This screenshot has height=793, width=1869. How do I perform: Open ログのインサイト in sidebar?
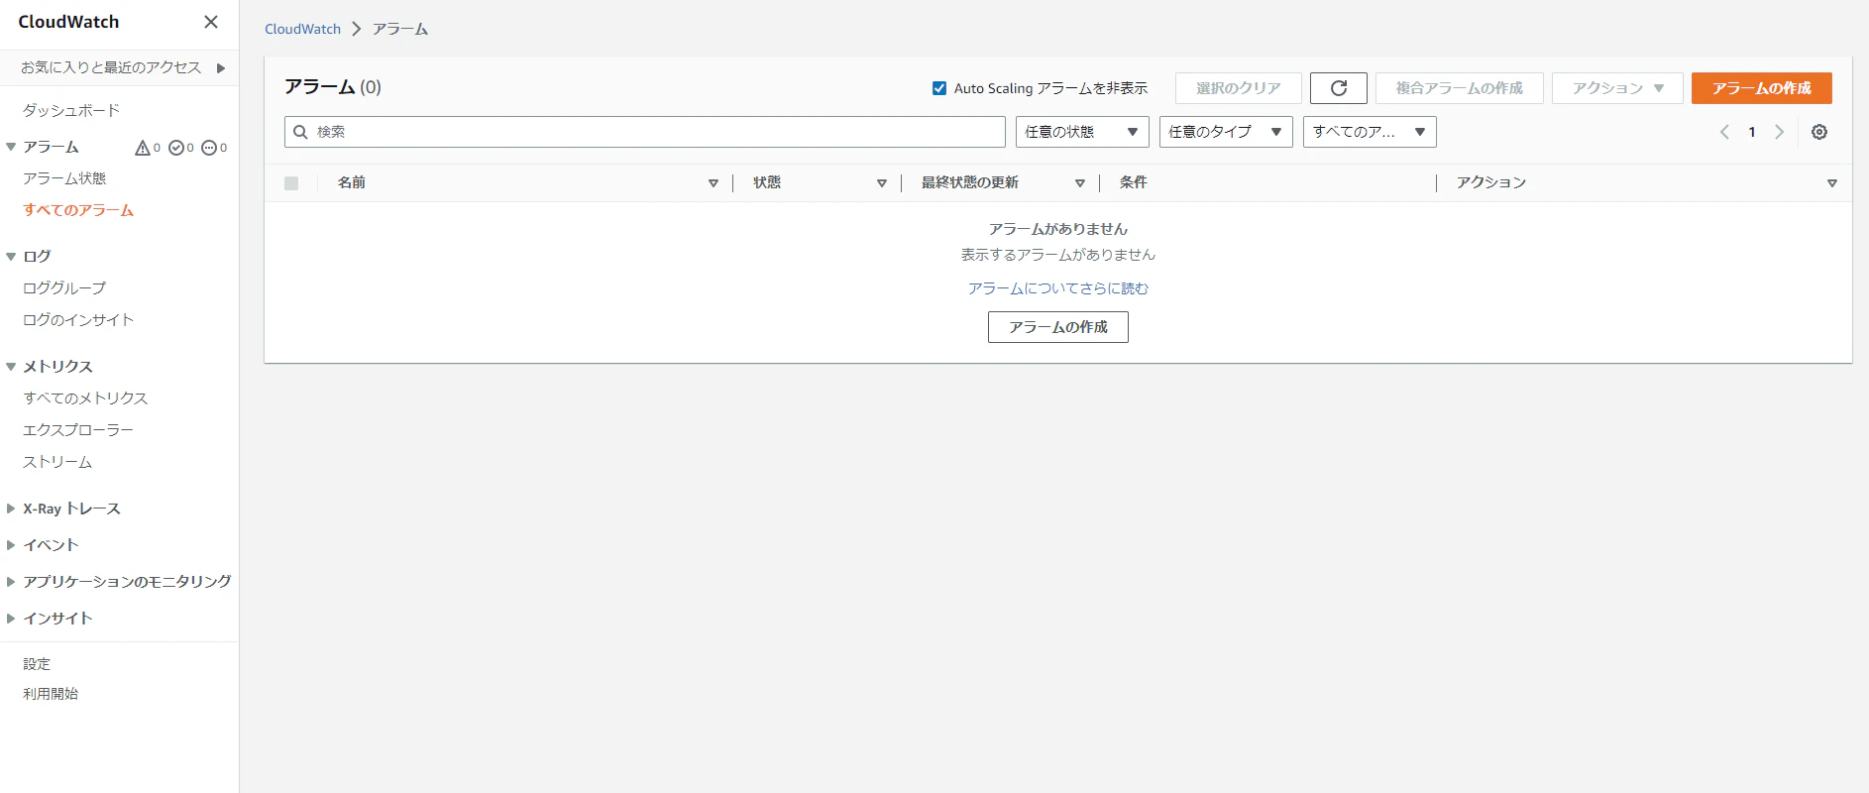[x=78, y=320]
